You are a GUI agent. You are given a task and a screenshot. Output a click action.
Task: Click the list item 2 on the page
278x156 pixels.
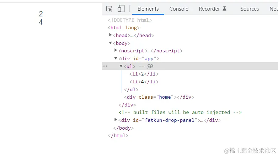click(41, 14)
